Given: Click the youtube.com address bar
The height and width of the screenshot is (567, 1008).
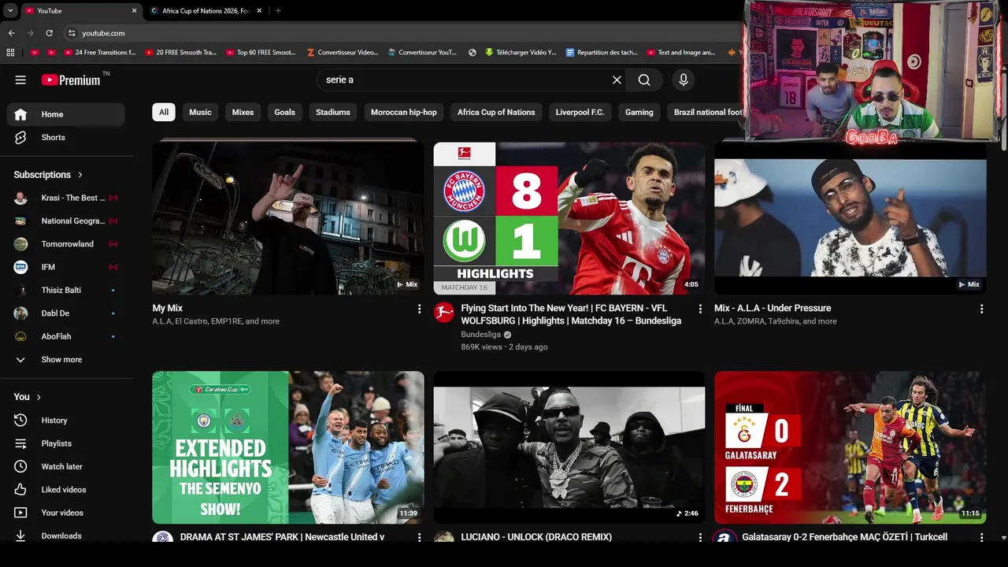Looking at the screenshot, I should point(402,33).
